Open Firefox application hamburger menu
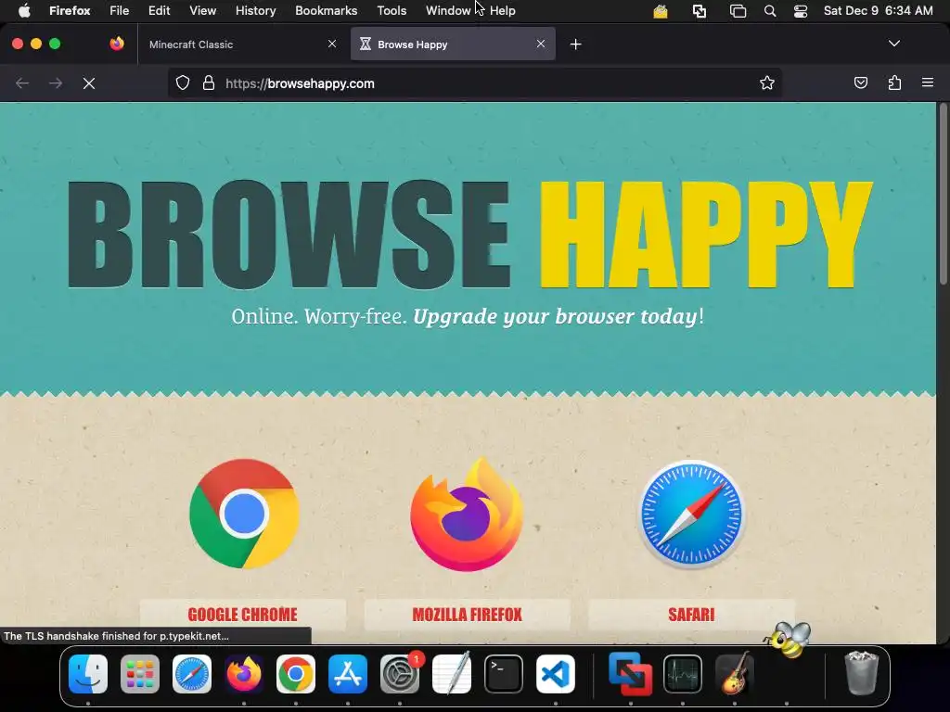This screenshot has height=712, width=950. point(928,83)
